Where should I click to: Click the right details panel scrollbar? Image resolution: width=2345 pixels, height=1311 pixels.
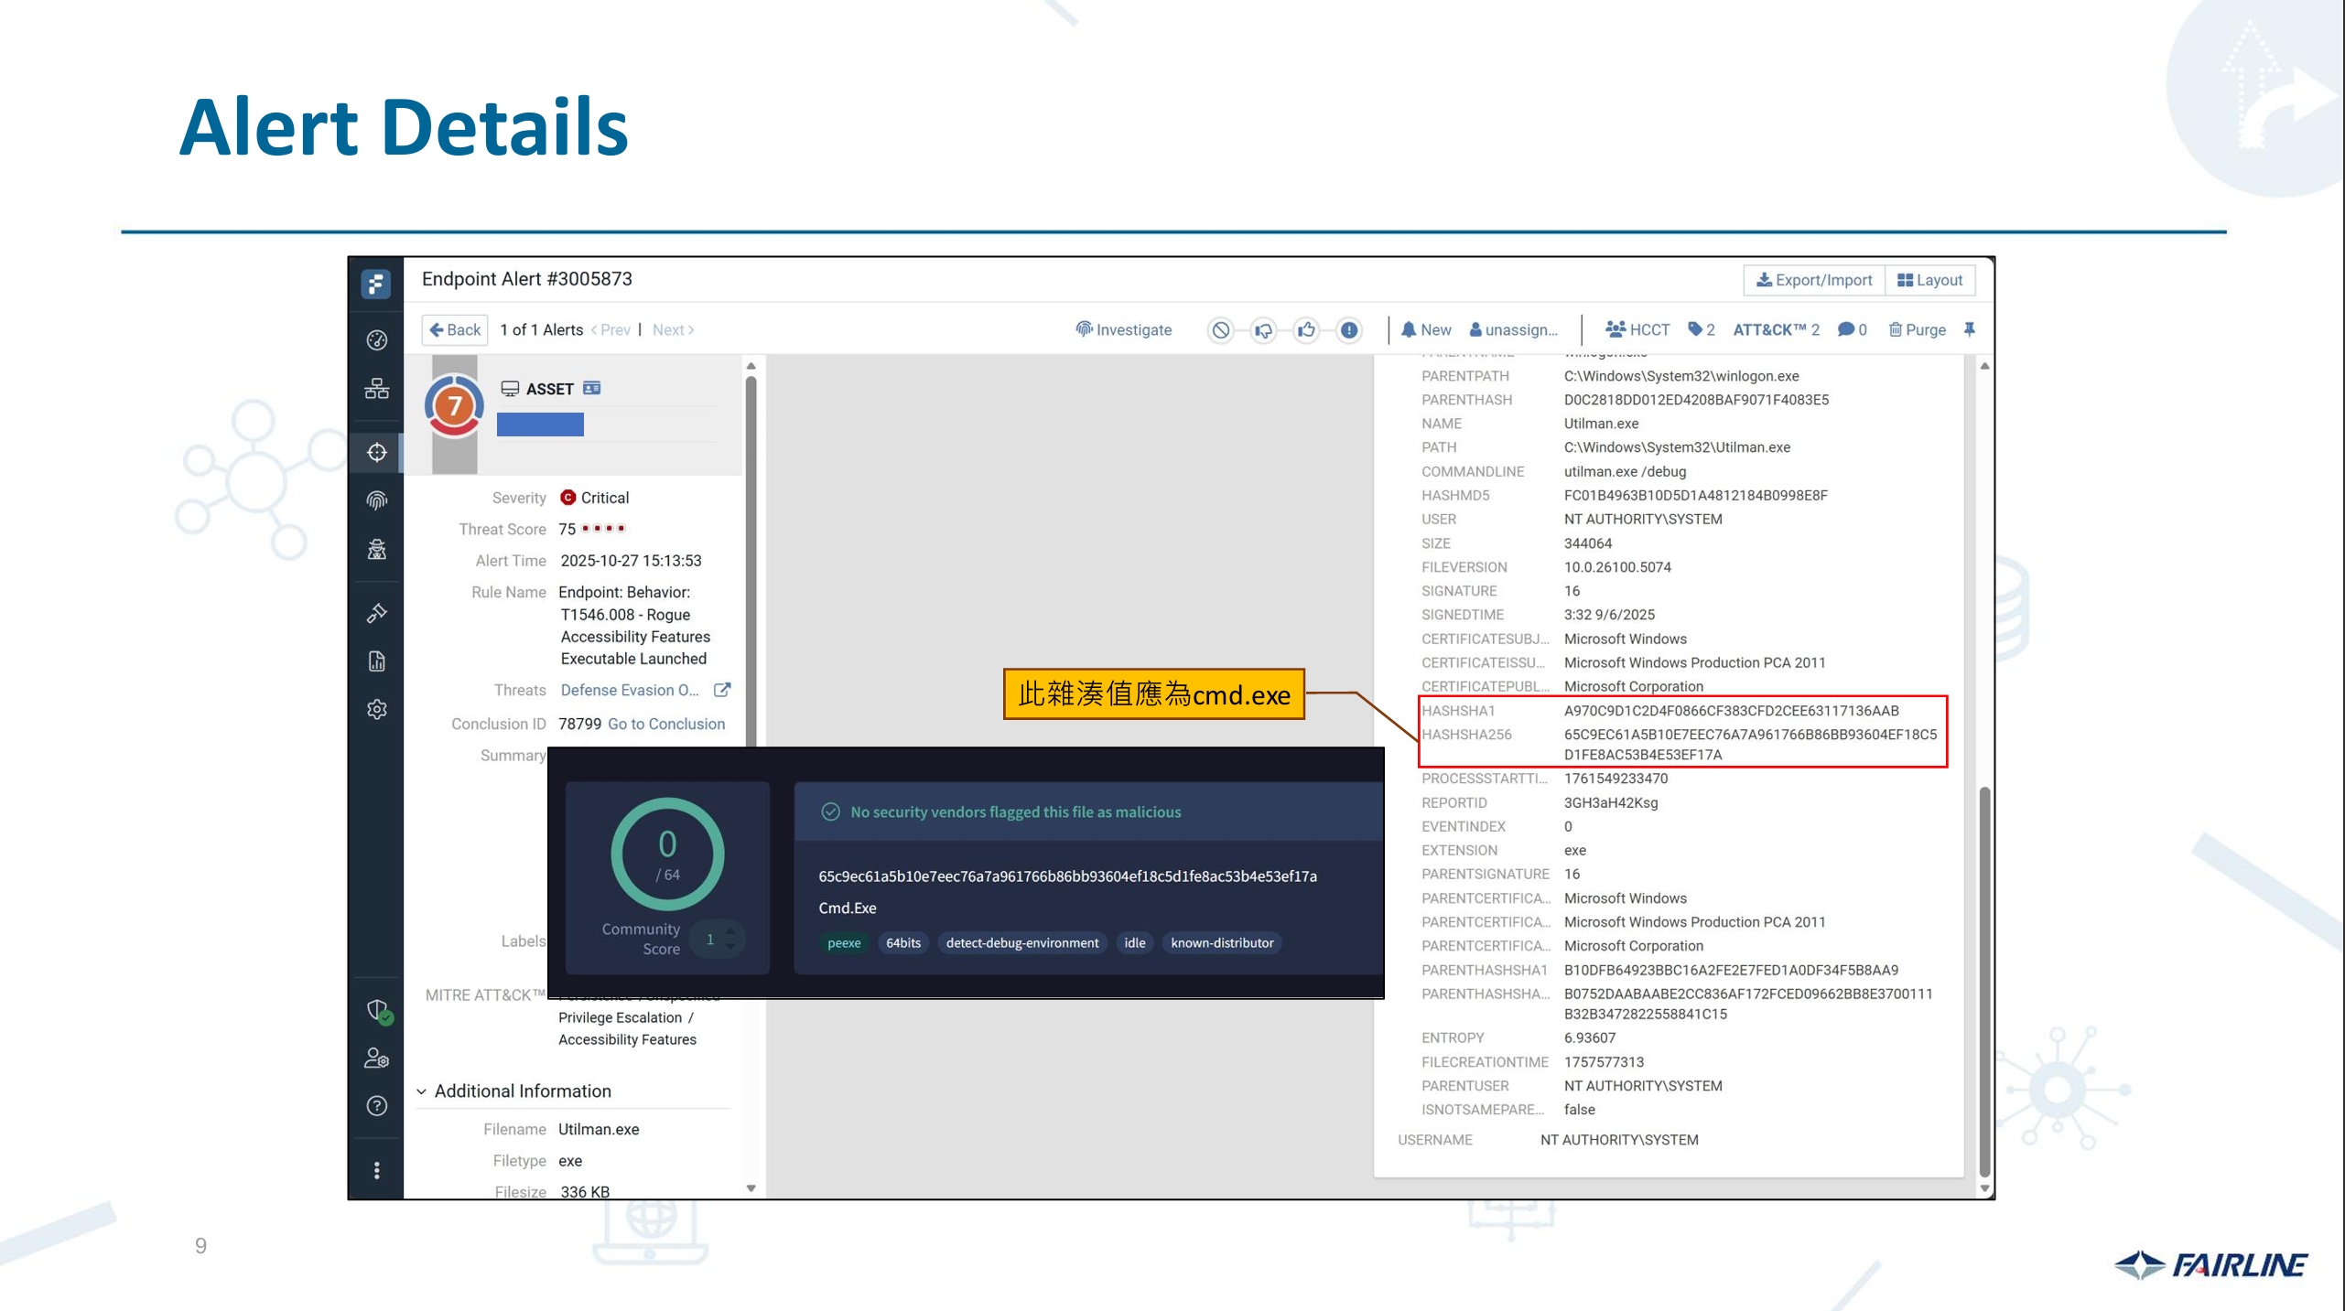(x=1984, y=979)
